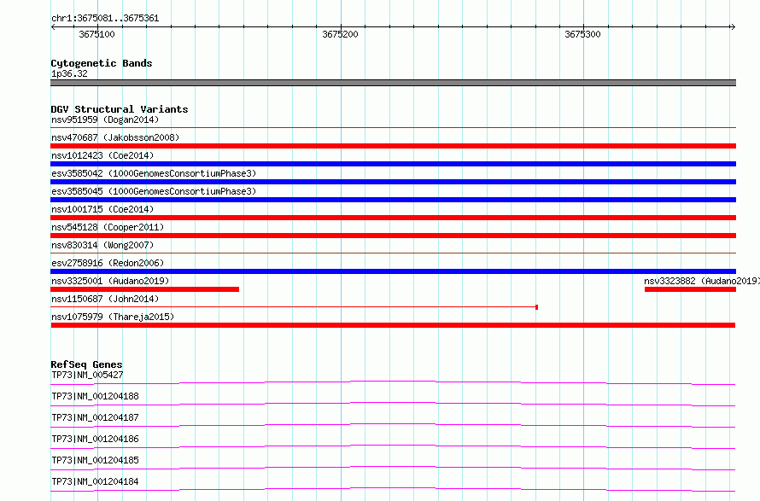Viewport: 760px width, 501px height.
Task: Select nsv1001715 (Coe2014) variant label
Action: coord(102,209)
